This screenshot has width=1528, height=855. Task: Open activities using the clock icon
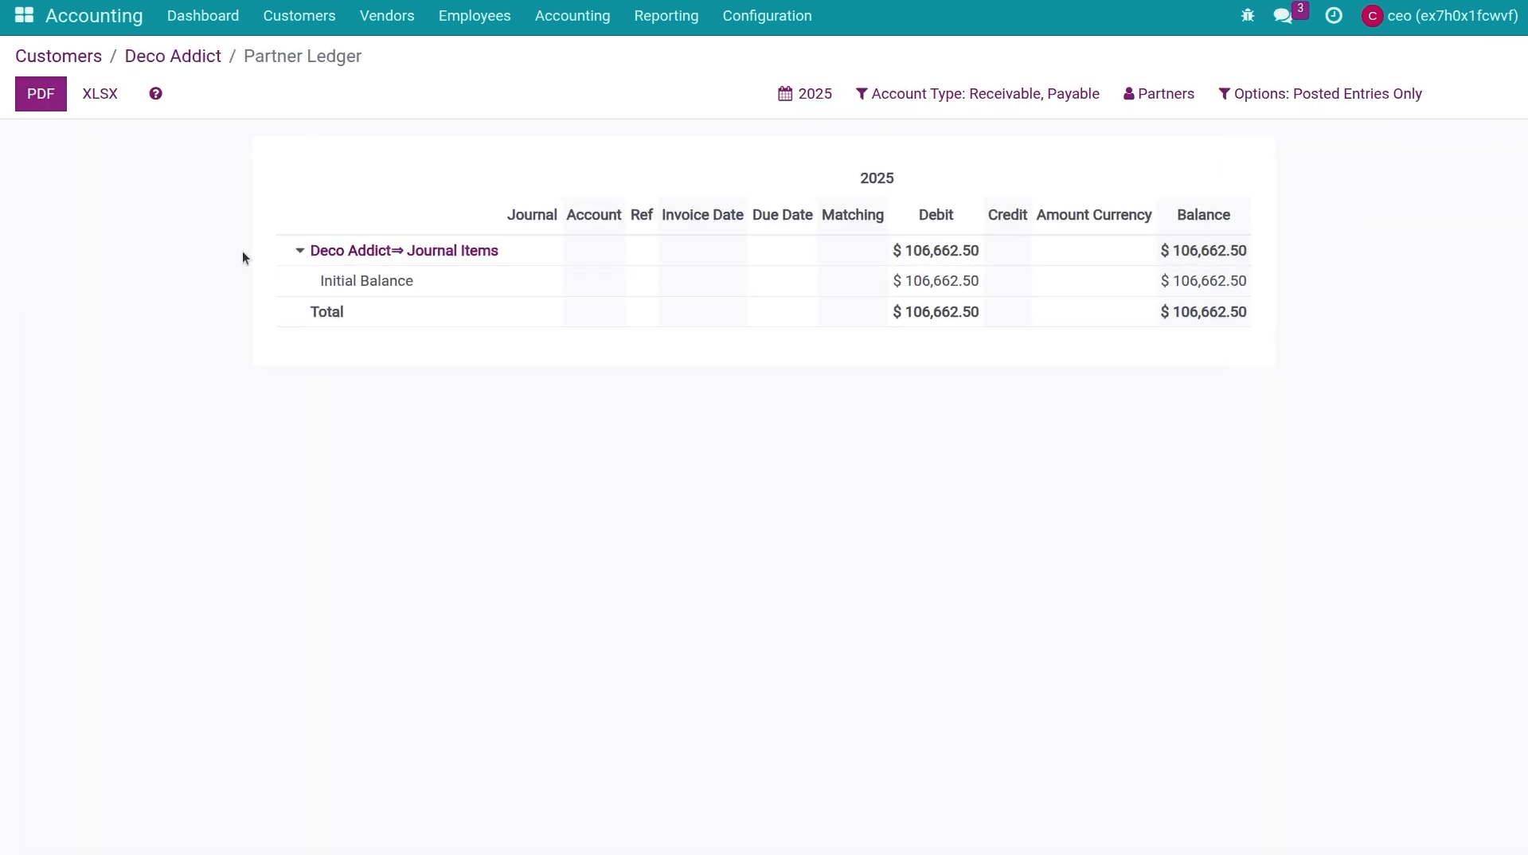(x=1335, y=15)
